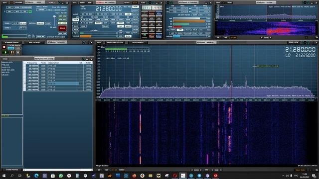The height and width of the screenshot is (179, 319).
Task: Click the red STOP button in Main panel
Action: pyautogui.click(x=62, y=28)
